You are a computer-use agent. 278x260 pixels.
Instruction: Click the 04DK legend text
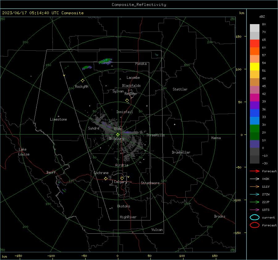click(266, 179)
